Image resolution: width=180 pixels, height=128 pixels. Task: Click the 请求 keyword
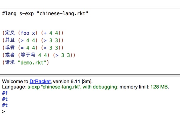pos(10,62)
